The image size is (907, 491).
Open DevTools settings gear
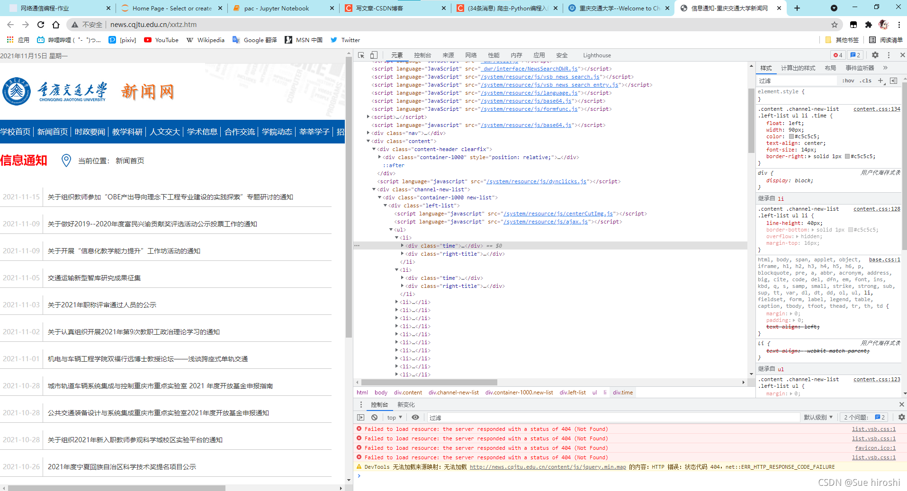click(875, 55)
